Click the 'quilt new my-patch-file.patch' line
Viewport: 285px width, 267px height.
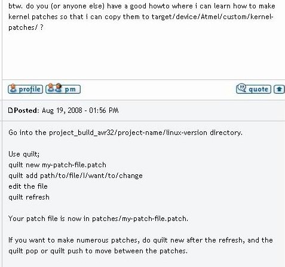(57, 165)
